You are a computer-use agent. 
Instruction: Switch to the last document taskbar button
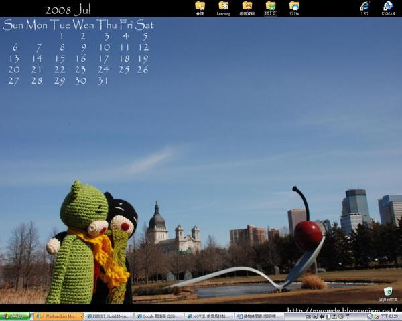(x=259, y=316)
